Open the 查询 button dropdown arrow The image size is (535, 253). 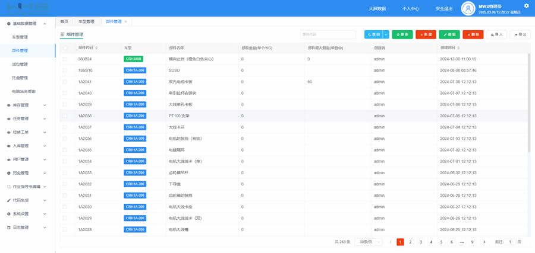coord(386,34)
